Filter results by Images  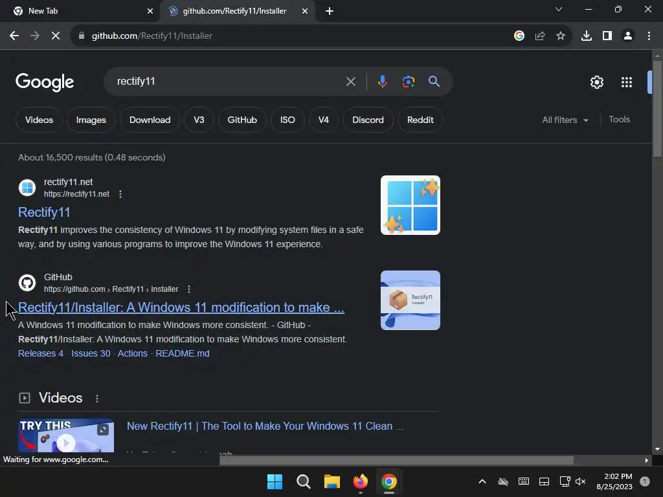(91, 120)
